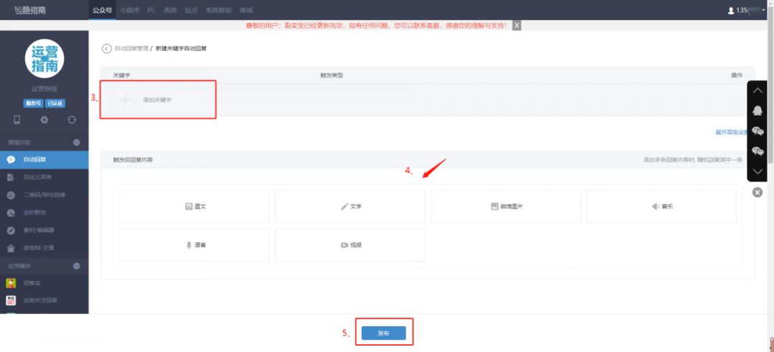
Task: Click the 运营指南 logo in top bar
Action: click(x=29, y=10)
